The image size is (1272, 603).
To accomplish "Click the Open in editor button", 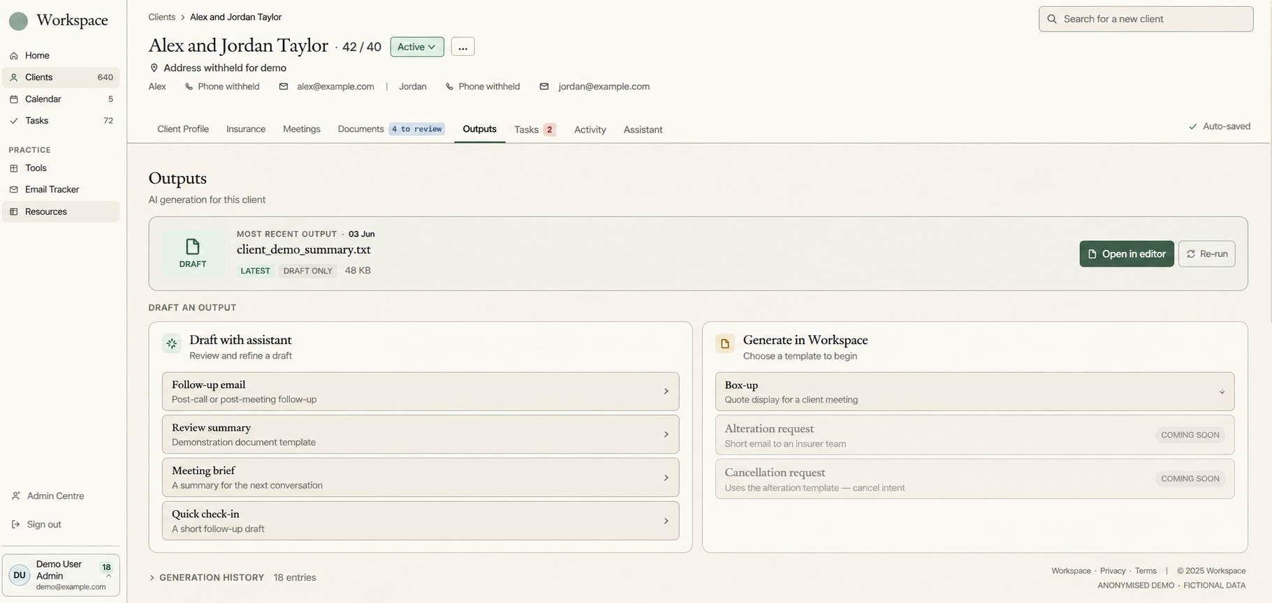I will point(1127,254).
